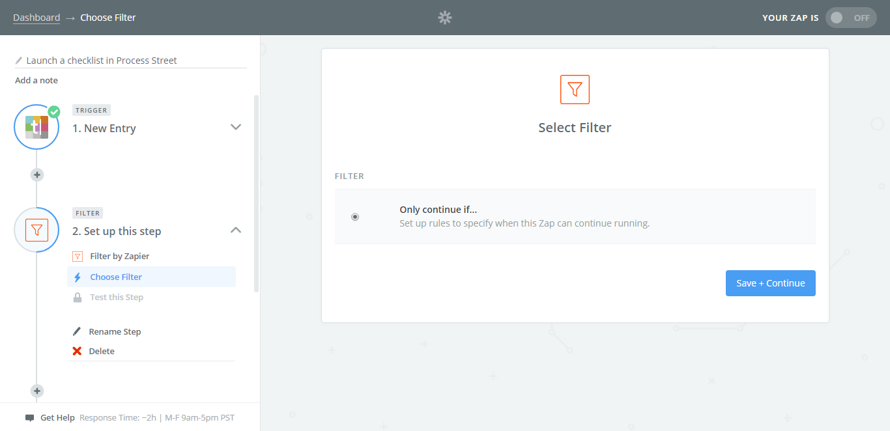The height and width of the screenshot is (431, 890).
Task: Go to the Dashboard breadcrumb link
Action: [x=36, y=18]
